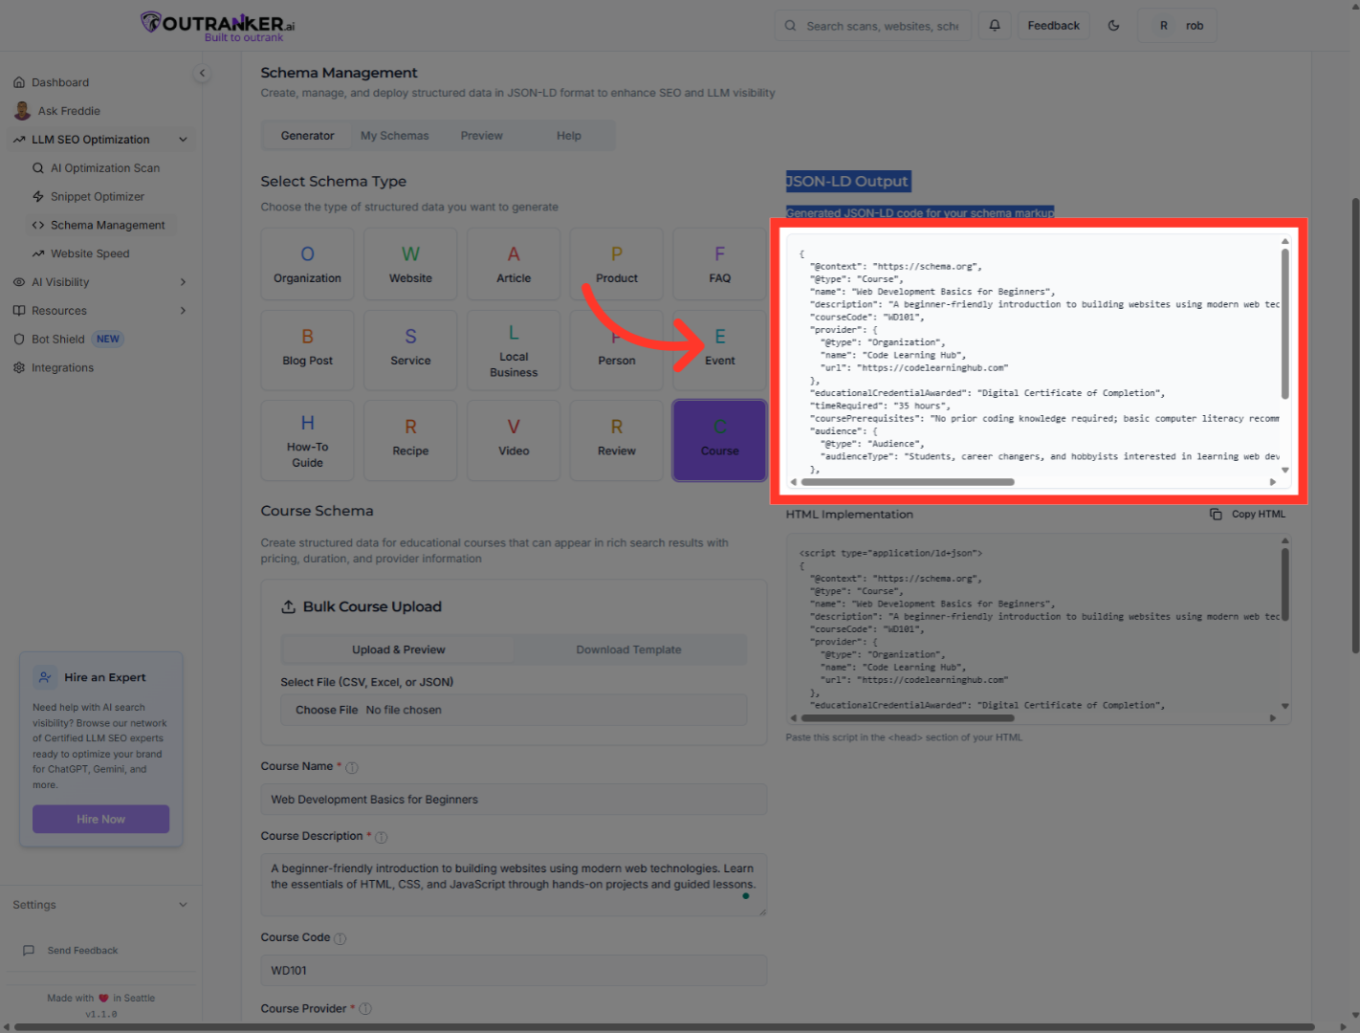Click the info icon next to Course Code
1360x1033 pixels.
pyautogui.click(x=340, y=939)
